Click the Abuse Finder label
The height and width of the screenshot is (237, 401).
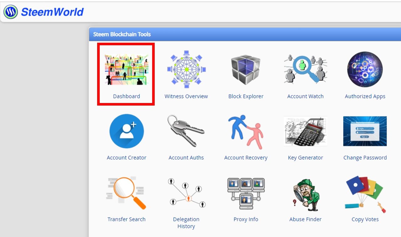(x=305, y=219)
